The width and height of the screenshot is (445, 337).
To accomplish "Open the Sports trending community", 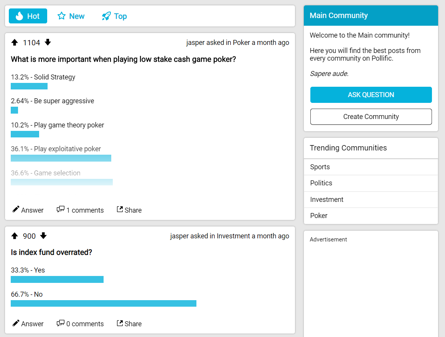I will [320, 167].
